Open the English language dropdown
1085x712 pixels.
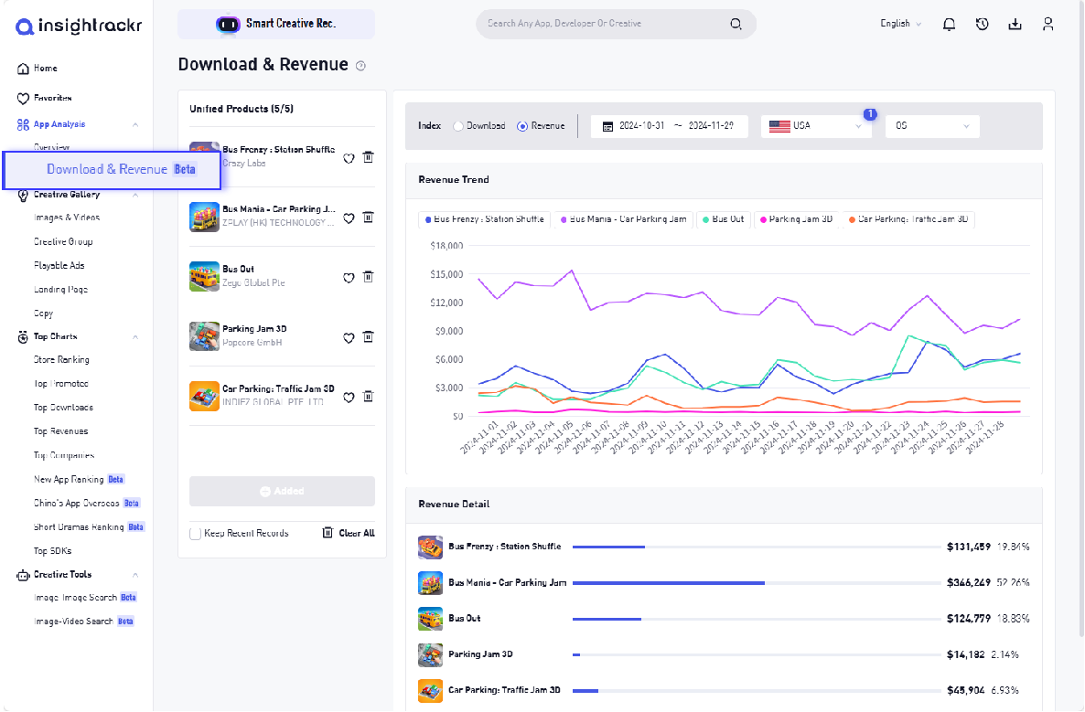pyautogui.click(x=900, y=24)
